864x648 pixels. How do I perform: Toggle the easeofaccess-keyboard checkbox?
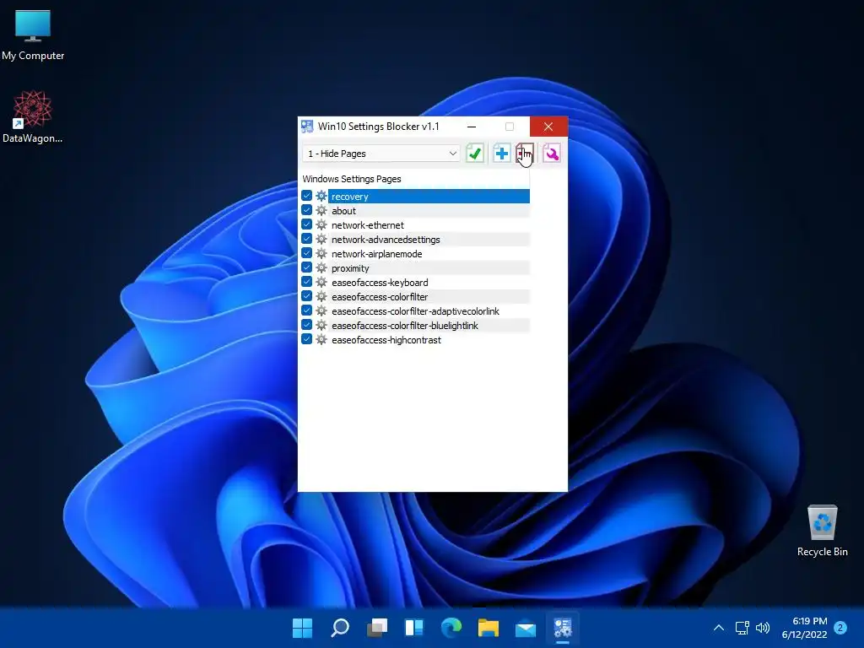coord(307,282)
